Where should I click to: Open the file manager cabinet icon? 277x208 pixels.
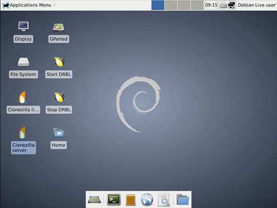coord(131,200)
